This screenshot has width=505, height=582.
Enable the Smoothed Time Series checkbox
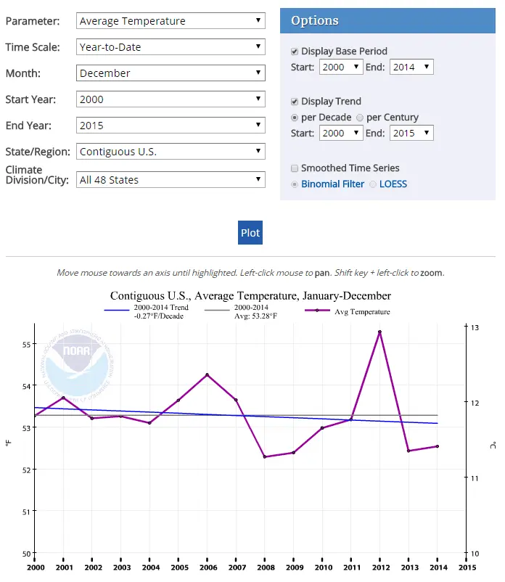click(x=295, y=168)
